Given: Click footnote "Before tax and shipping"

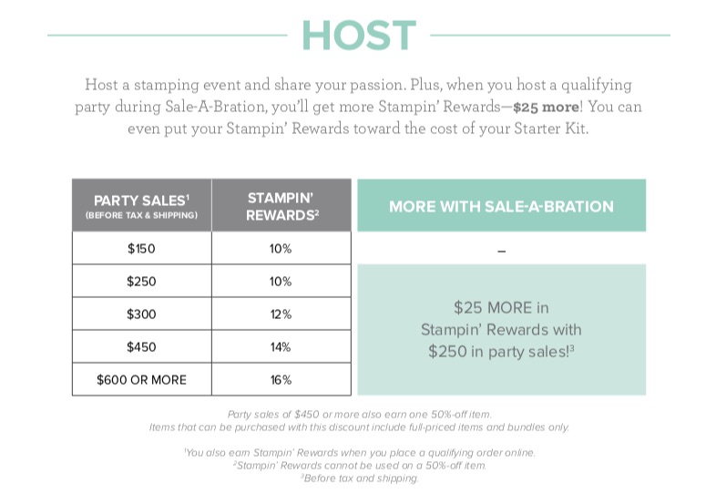Looking at the screenshot, I should tap(360, 479).
